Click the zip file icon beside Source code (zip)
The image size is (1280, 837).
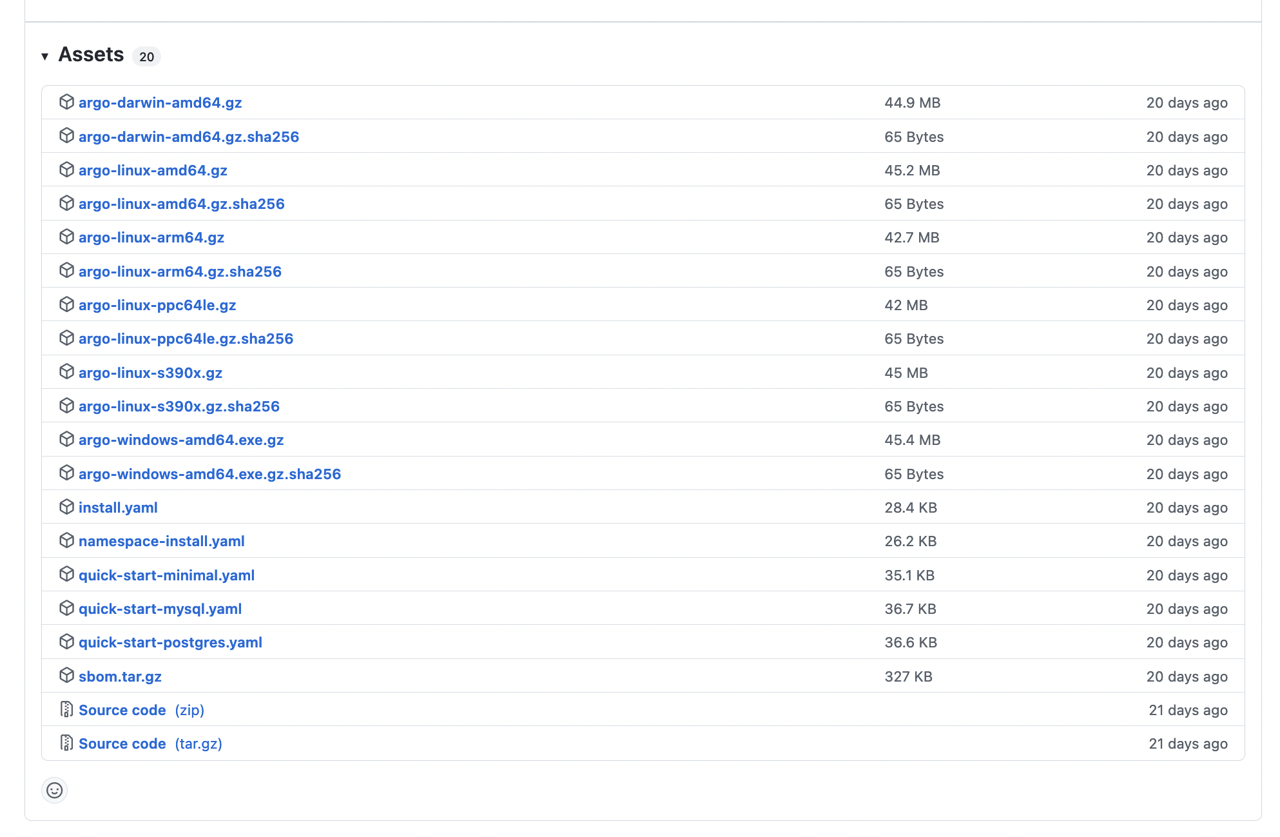pos(66,709)
